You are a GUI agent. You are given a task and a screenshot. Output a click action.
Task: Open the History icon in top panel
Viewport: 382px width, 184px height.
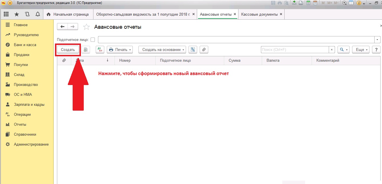[x=27, y=14]
